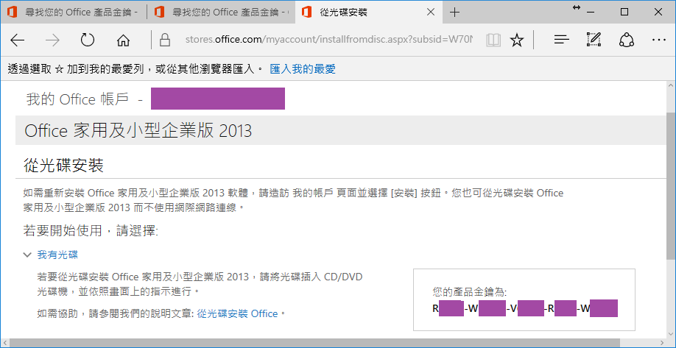
Task: Open the Hub three-lines icon
Action: 562,40
